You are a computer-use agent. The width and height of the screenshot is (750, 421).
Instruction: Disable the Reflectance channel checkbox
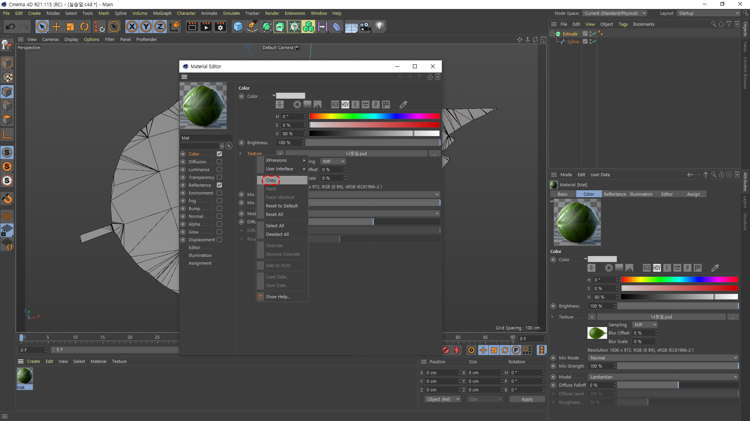coord(219,185)
